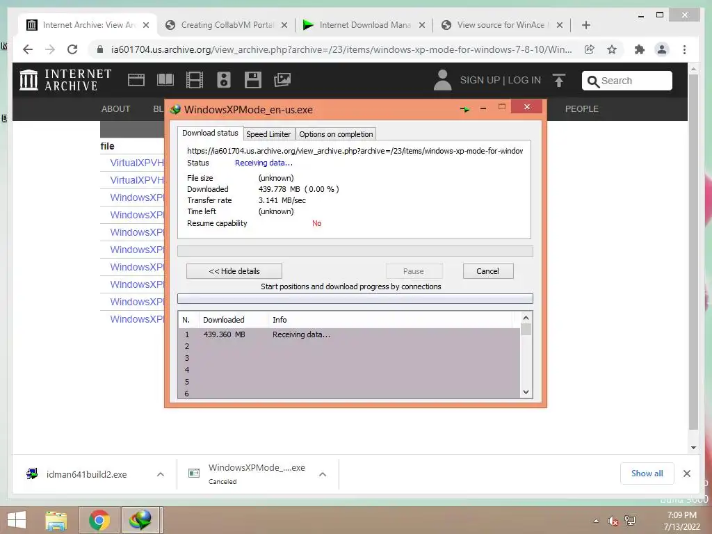This screenshot has height=534, width=712.
Task: Close the Internet Archive browser tab
Action: click(x=146, y=25)
